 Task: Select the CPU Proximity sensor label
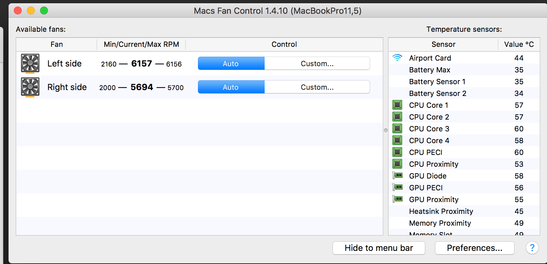[434, 164]
